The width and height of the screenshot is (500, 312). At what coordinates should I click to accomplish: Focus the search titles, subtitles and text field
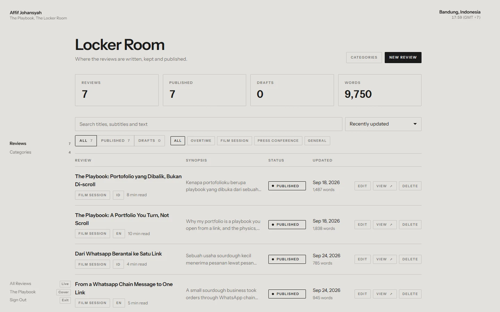[x=208, y=124]
